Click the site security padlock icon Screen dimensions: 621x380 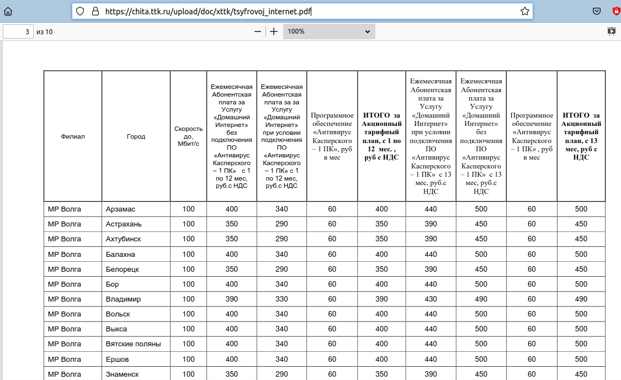(x=95, y=11)
